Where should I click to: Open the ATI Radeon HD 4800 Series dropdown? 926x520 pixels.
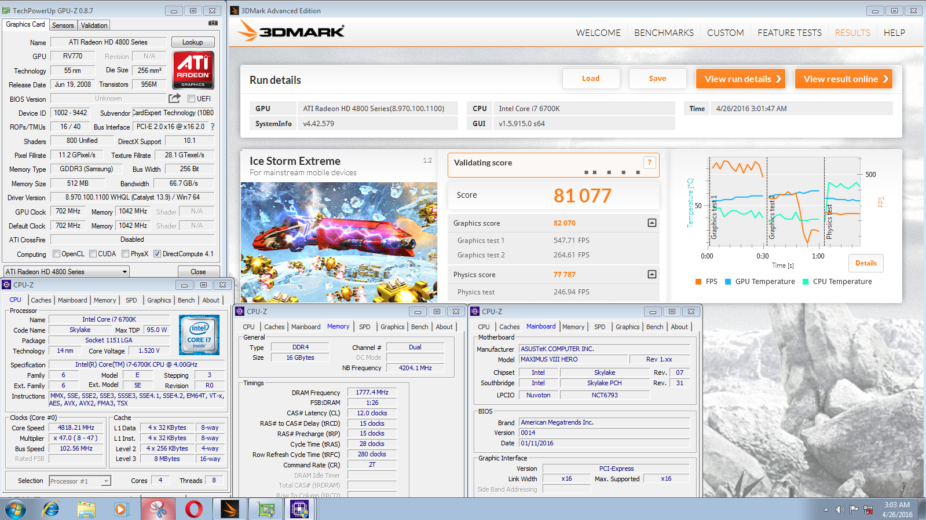pyautogui.click(x=67, y=272)
